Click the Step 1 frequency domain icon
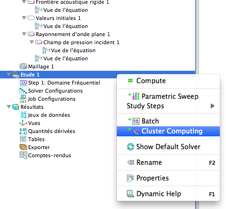This screenshot has height=209, width=226. pos(23,83)
